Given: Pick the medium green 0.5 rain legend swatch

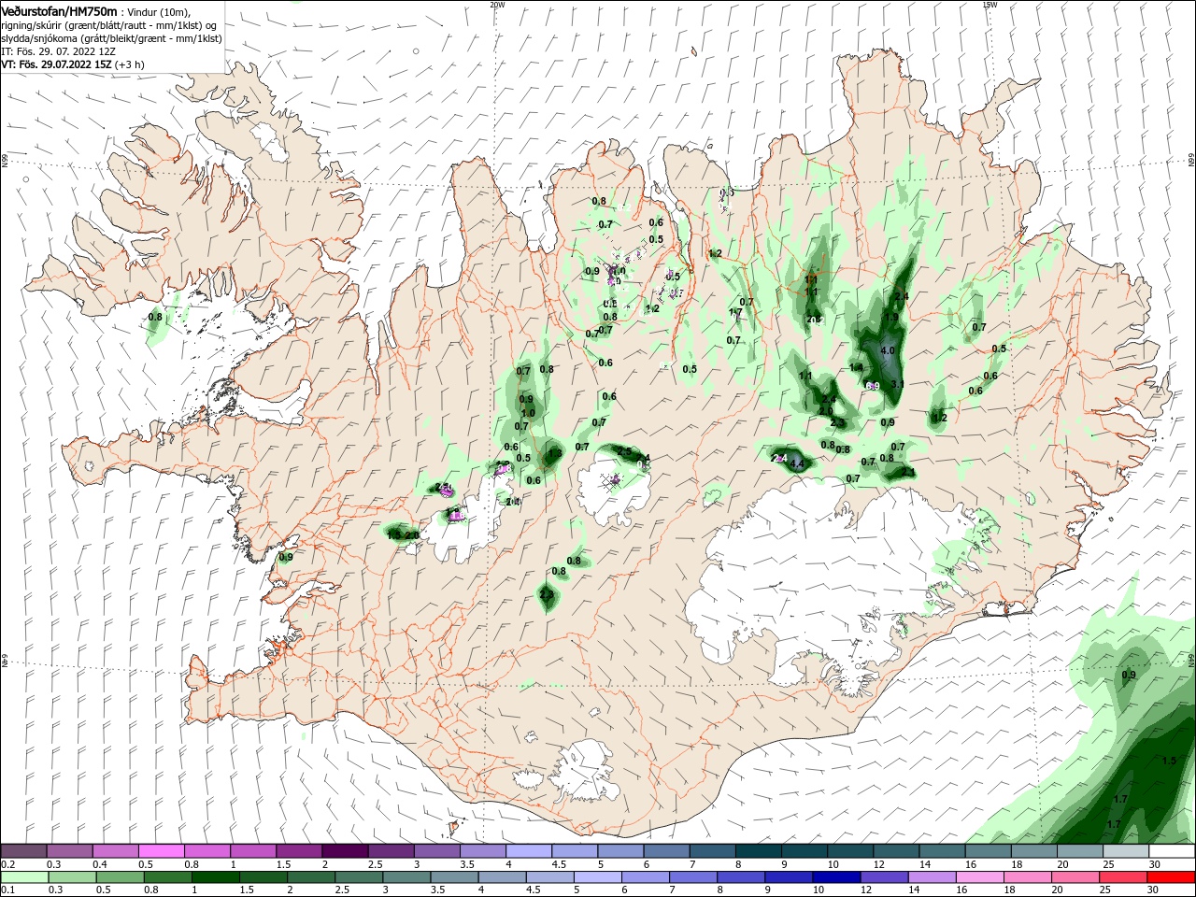Looking at the screenshot, I should 120,876.
